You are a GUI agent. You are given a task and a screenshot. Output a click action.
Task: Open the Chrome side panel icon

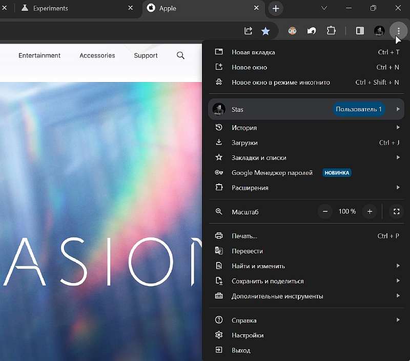pyautogui.click(x=359, y=31)
